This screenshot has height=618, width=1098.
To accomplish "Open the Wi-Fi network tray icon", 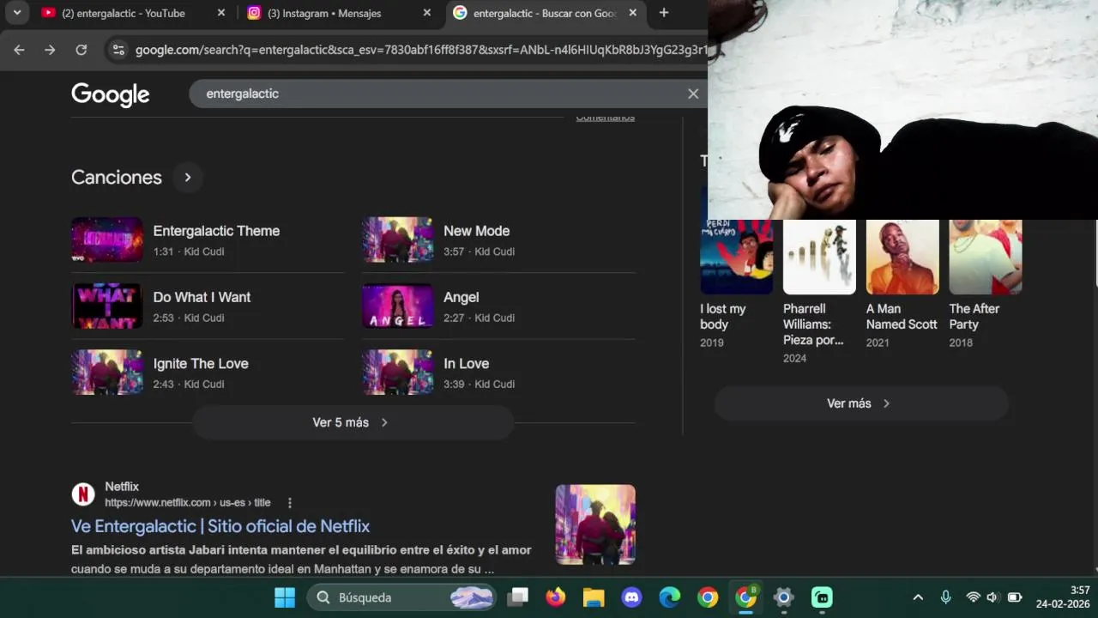I will coord(973,597).
